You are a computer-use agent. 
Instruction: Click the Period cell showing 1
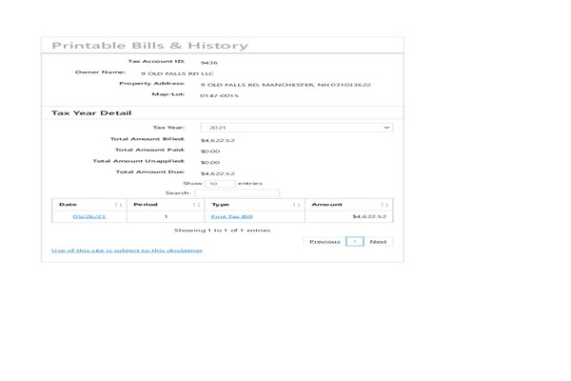pos(166,217)
